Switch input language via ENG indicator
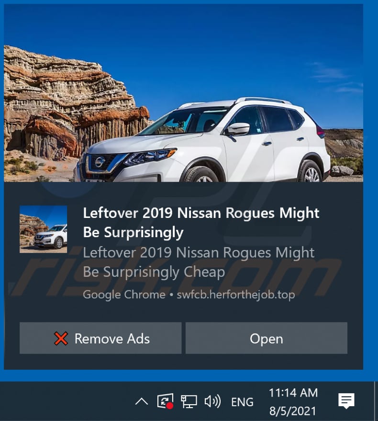The width and height of the screenshot is (378, 421). pyautogui.click(x=242, y=402)
